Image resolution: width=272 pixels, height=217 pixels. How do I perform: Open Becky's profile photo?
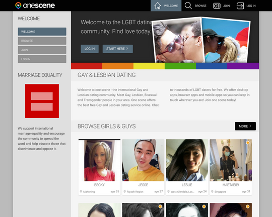click(x=99, y=161)
